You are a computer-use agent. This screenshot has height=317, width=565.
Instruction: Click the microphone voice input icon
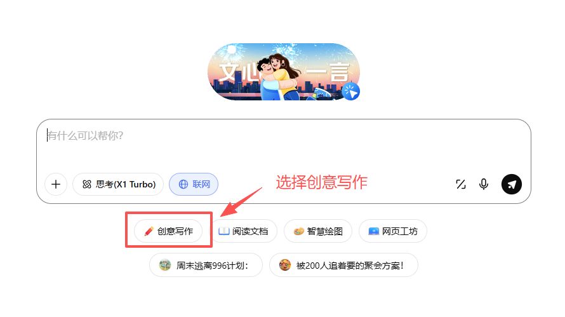click(x=484, y=184)
